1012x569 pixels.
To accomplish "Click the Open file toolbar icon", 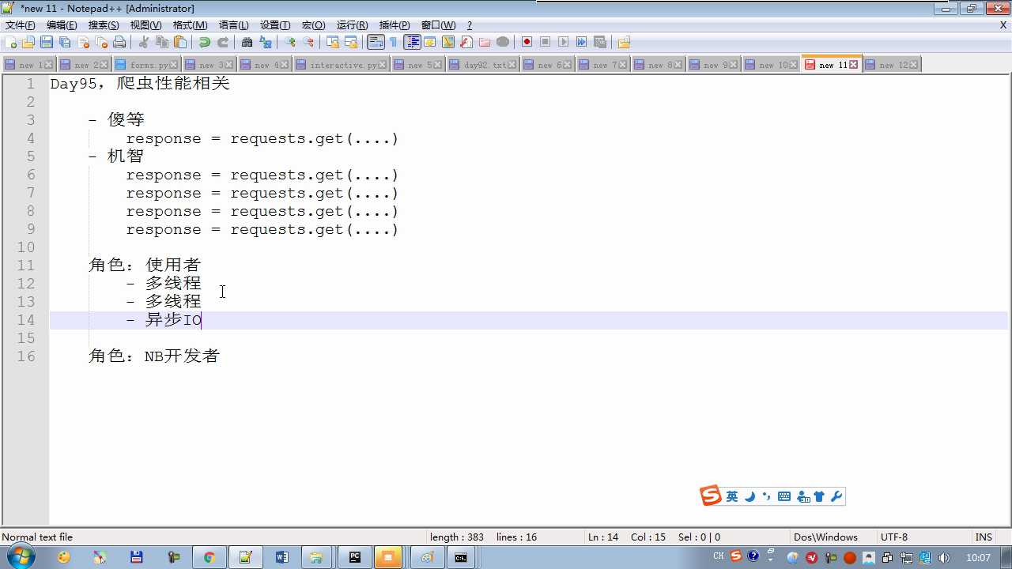I will pyautogui.click(x=28, y=42).
